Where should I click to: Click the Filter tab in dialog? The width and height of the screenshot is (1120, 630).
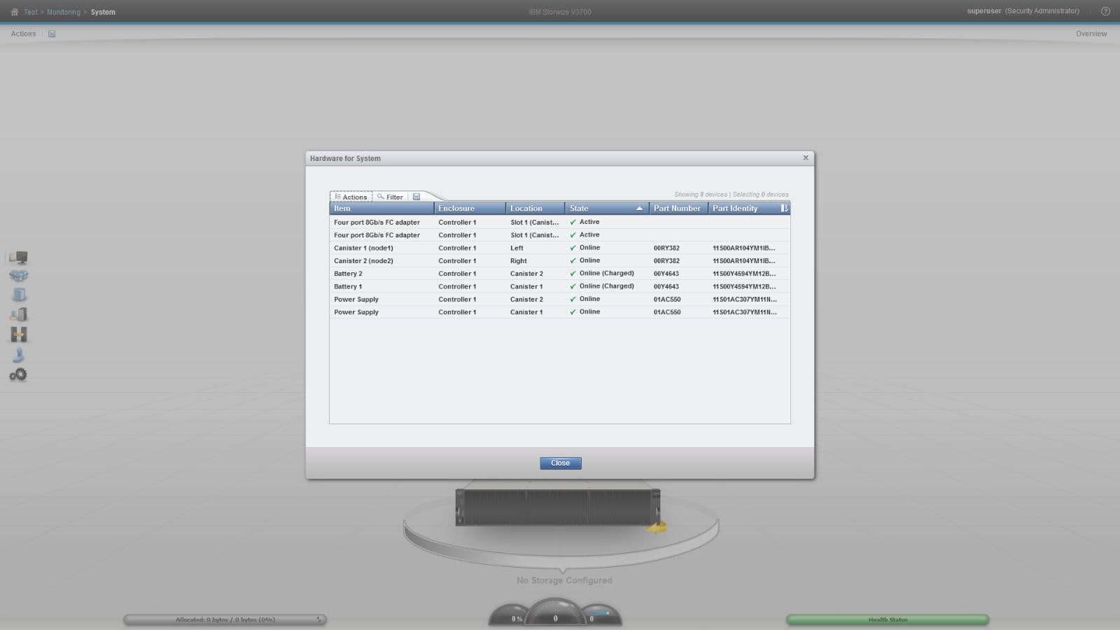pos(391,197)
